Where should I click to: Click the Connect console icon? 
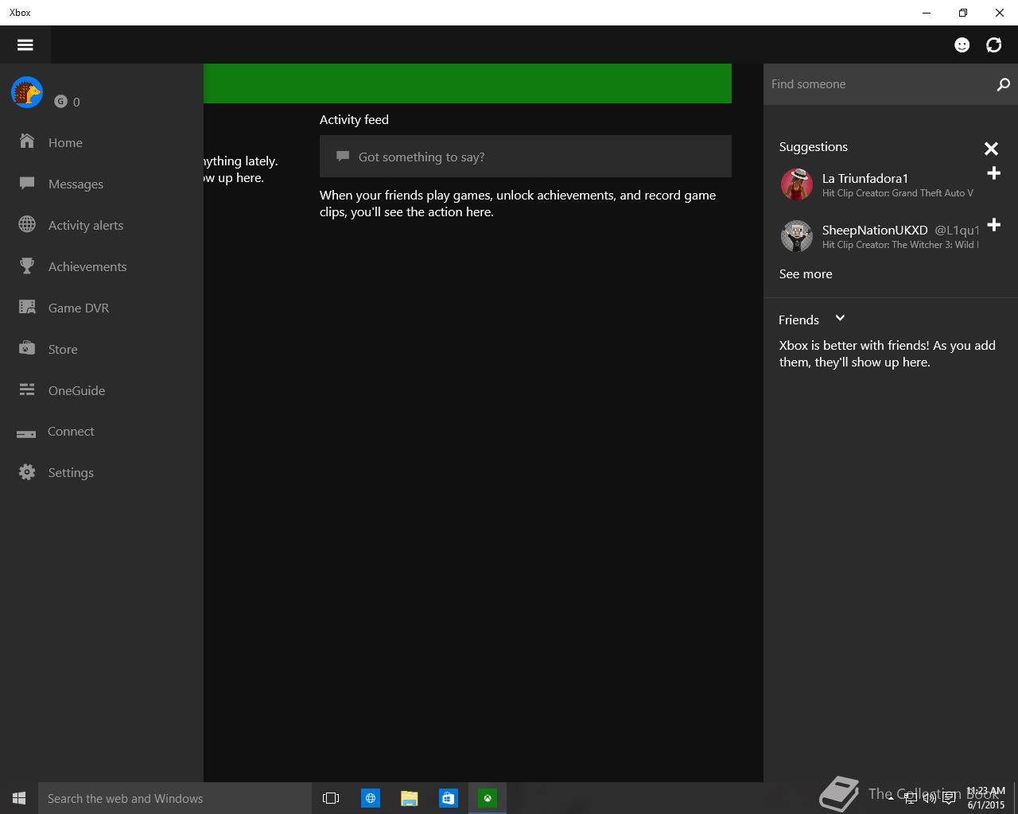coord(26,434)
